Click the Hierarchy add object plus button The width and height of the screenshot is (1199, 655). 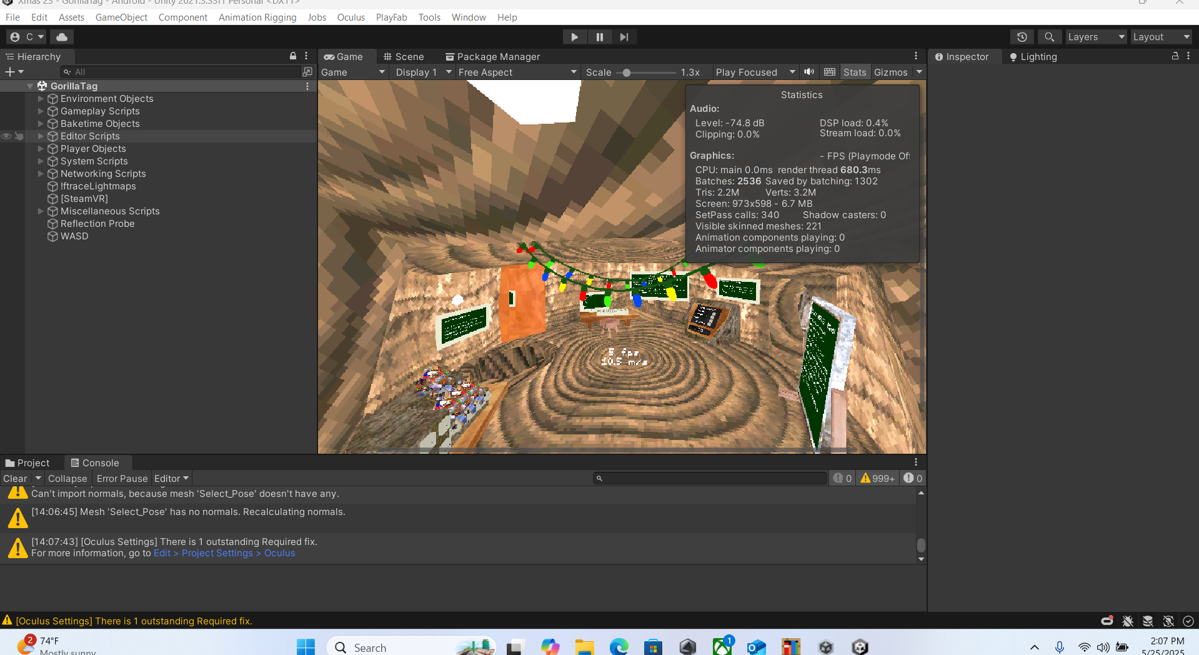pos(14,72)
